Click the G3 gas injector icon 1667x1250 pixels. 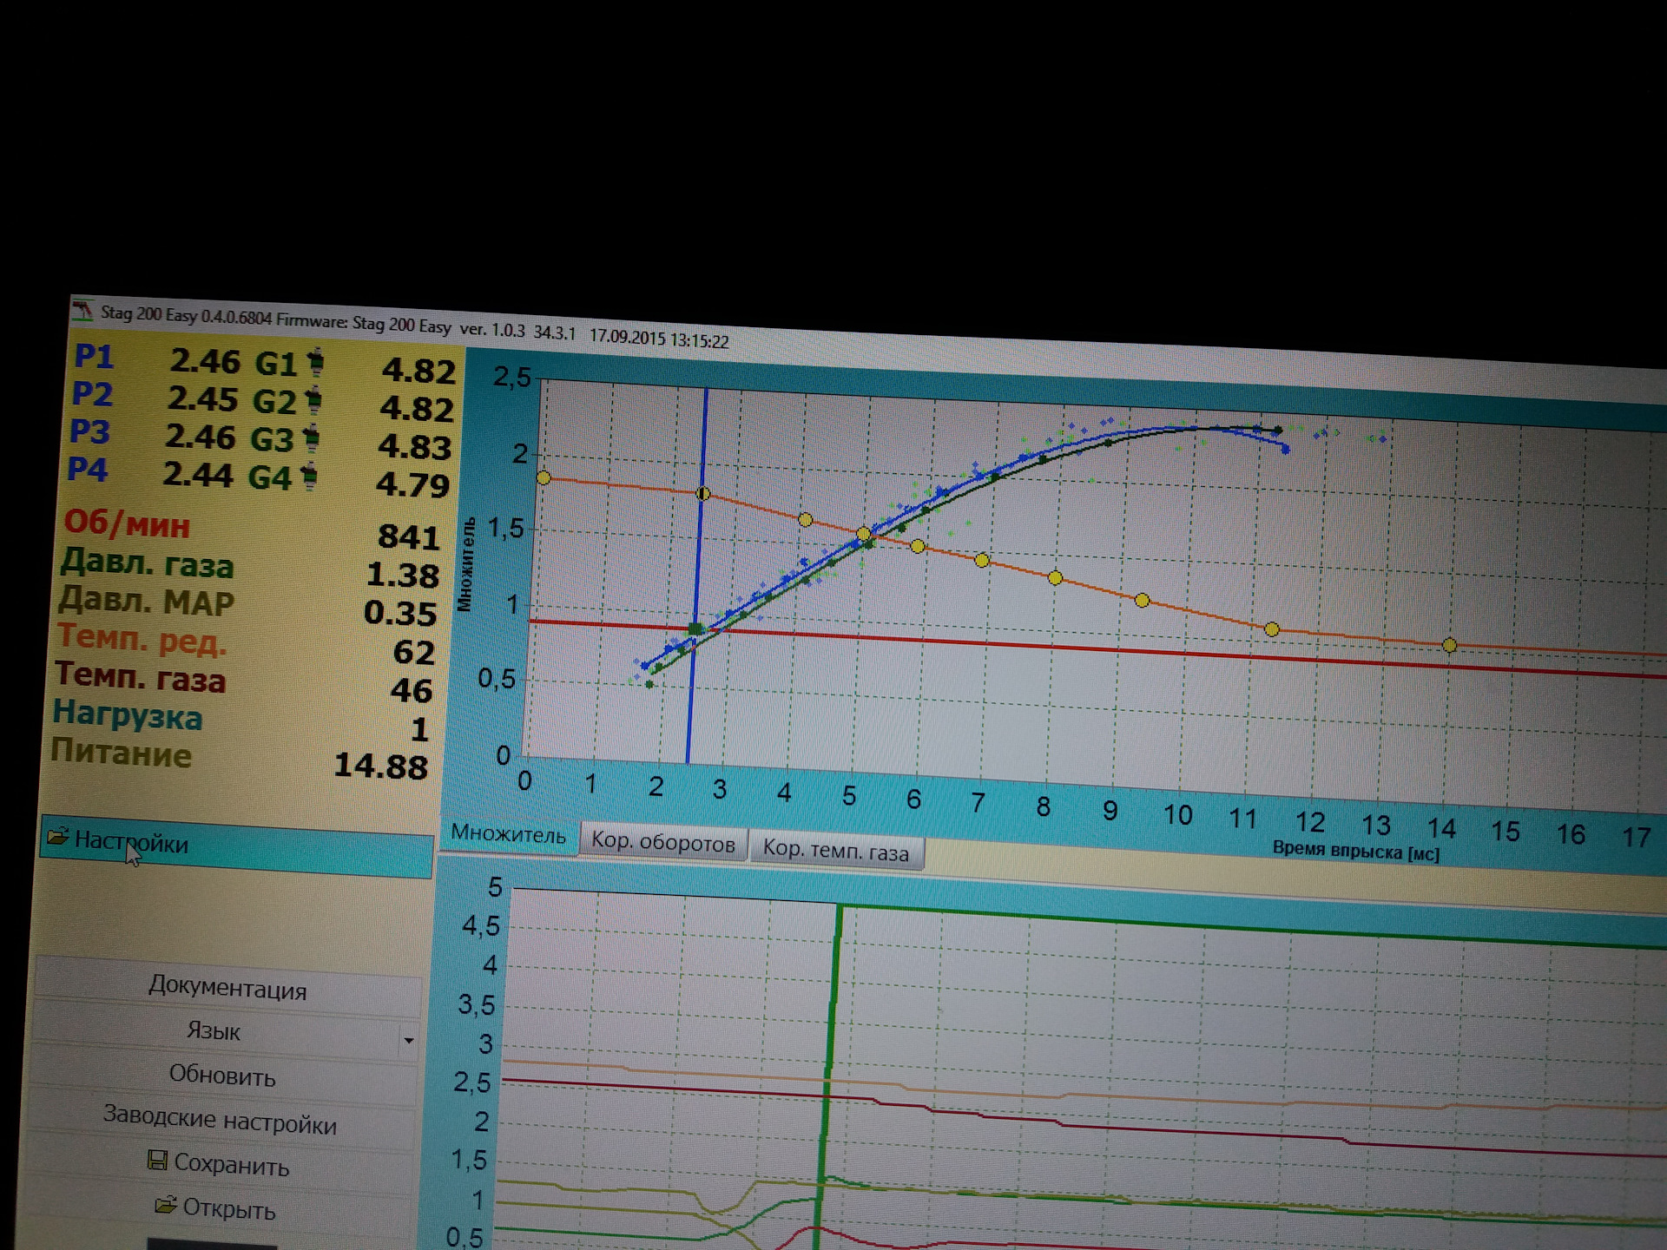311,438
